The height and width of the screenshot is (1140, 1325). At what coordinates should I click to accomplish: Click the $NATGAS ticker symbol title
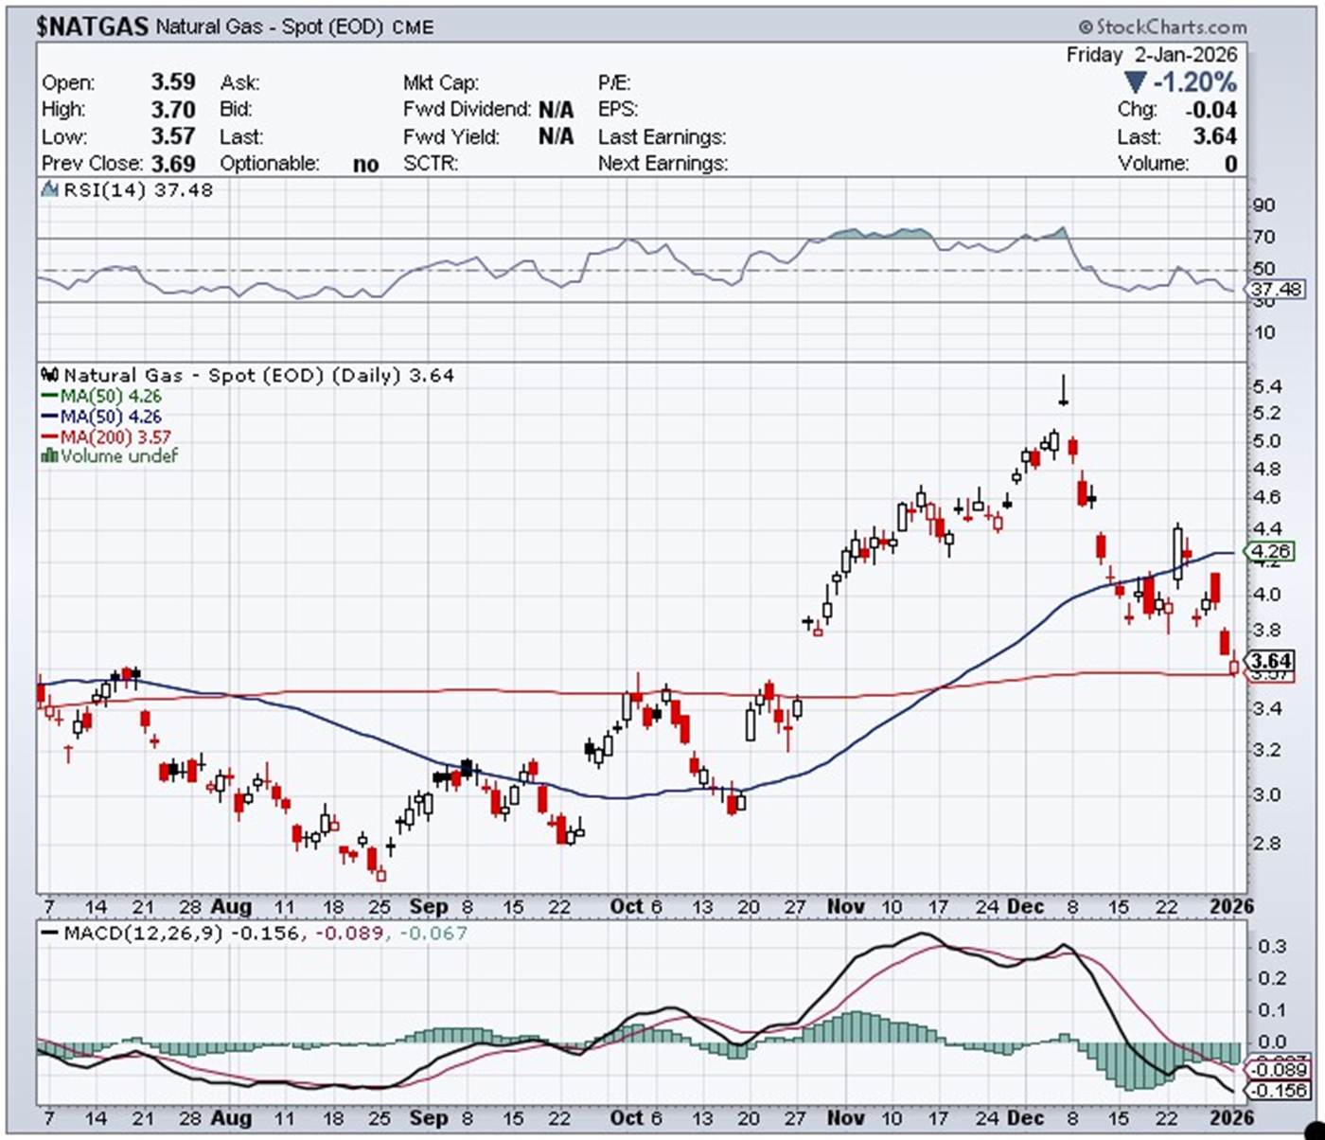[92, 27]
